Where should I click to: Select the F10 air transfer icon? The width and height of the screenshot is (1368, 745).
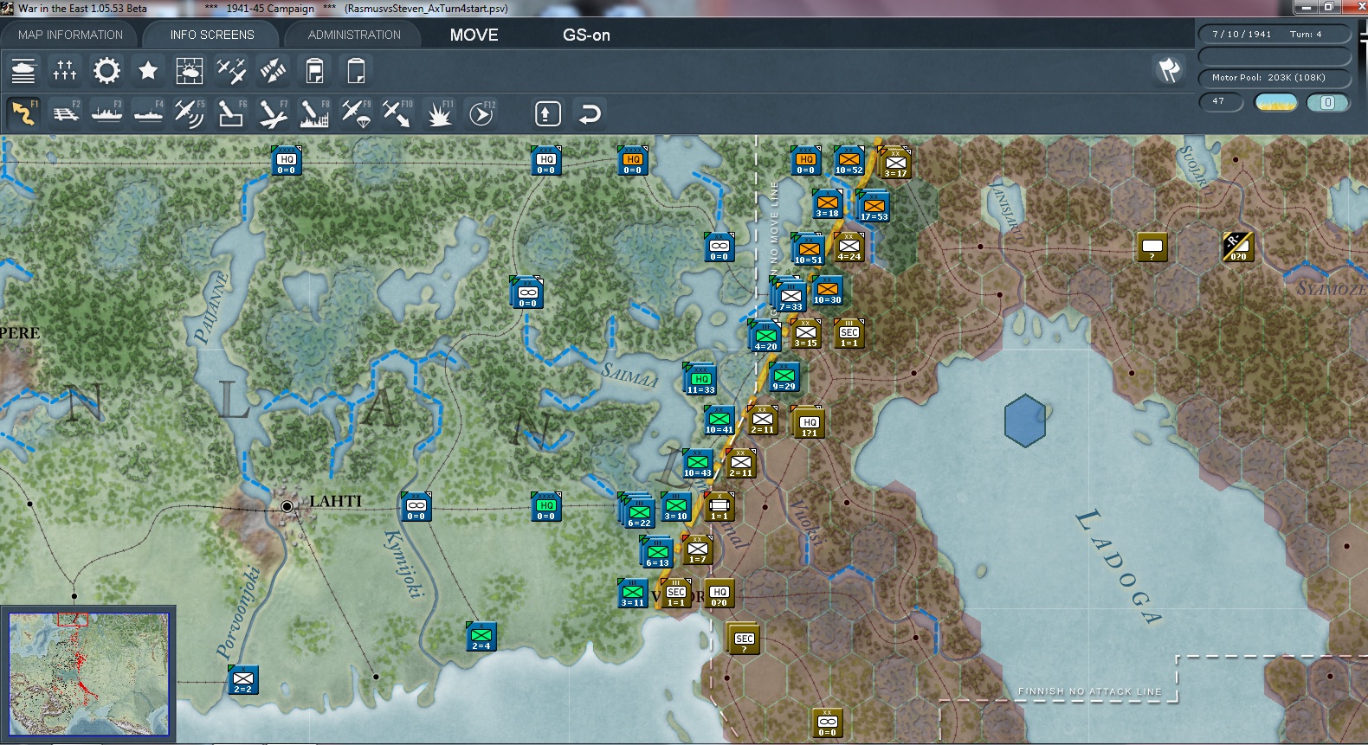[397, 113]
